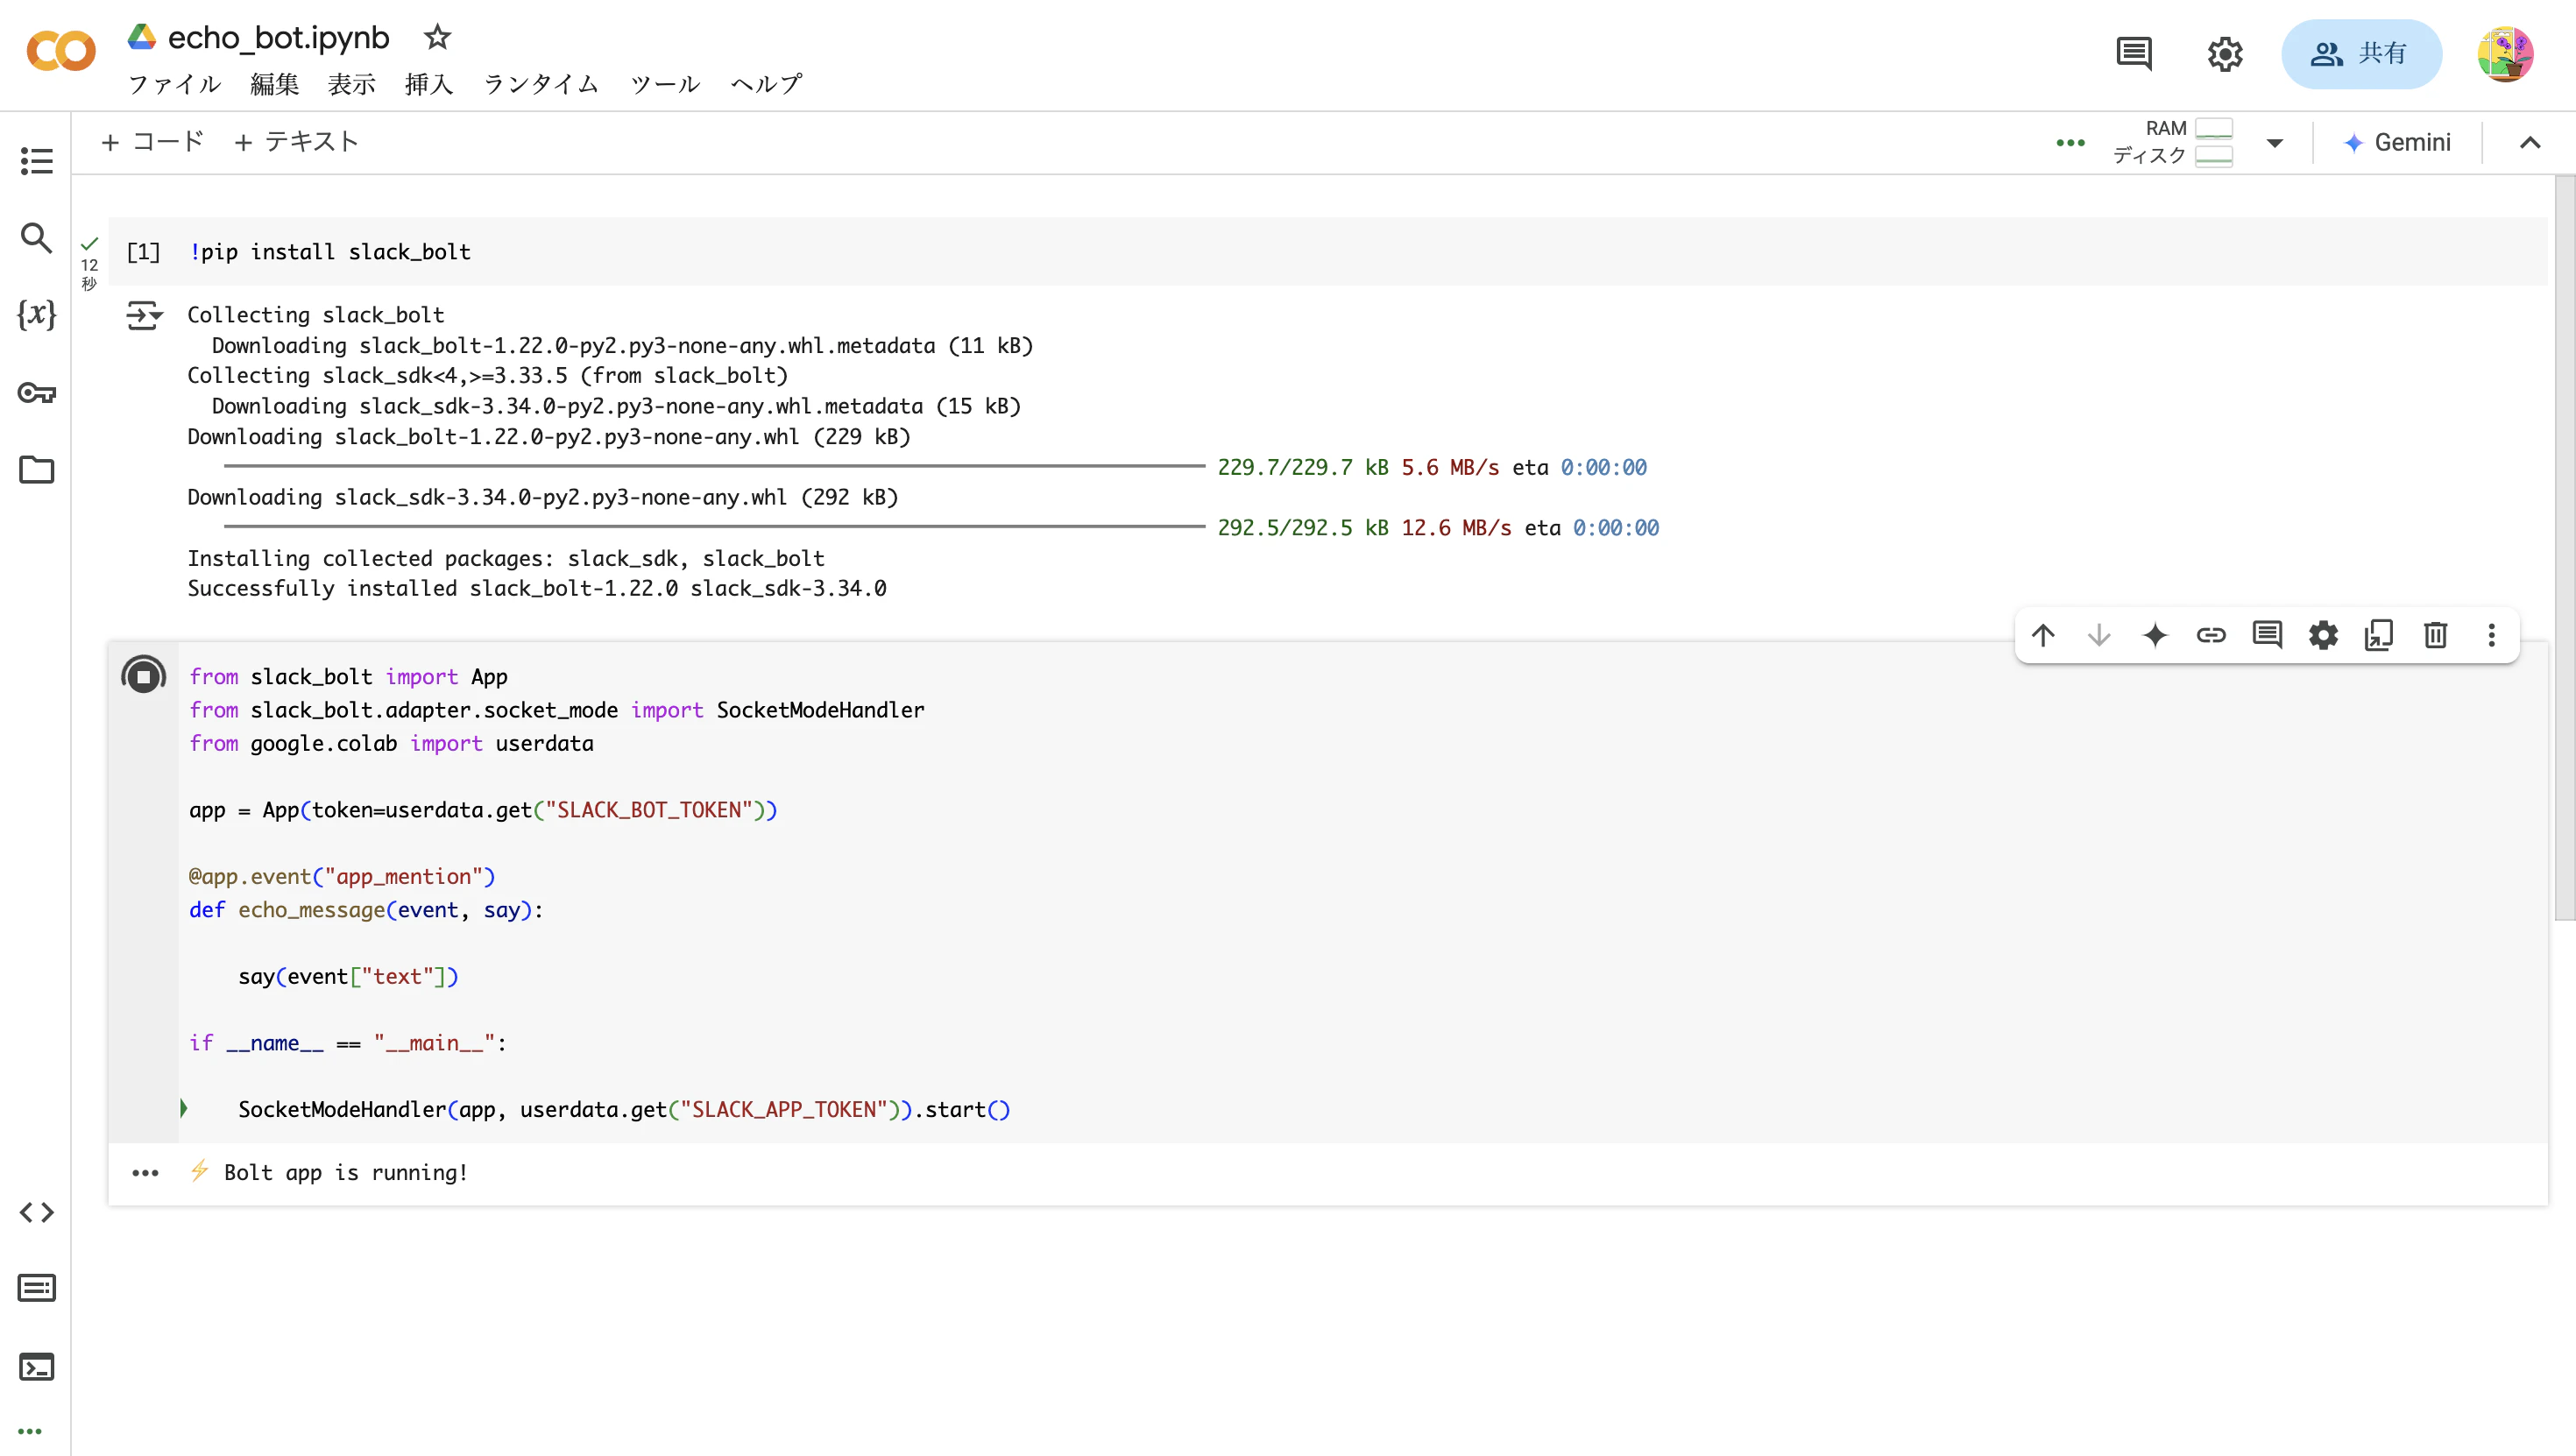
Task: Click the say(event["text"]) line
Action: (348, 977)
